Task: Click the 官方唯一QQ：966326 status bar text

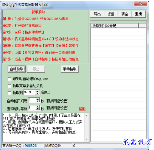Action: pyautogui.click(x=19, y=146)
